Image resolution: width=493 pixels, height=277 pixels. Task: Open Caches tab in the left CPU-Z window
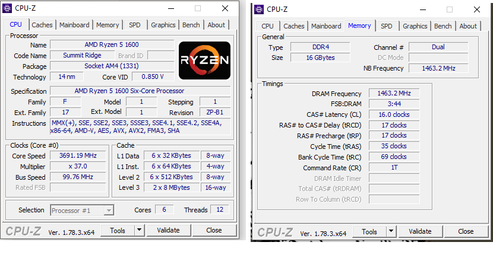click(42, 25)
